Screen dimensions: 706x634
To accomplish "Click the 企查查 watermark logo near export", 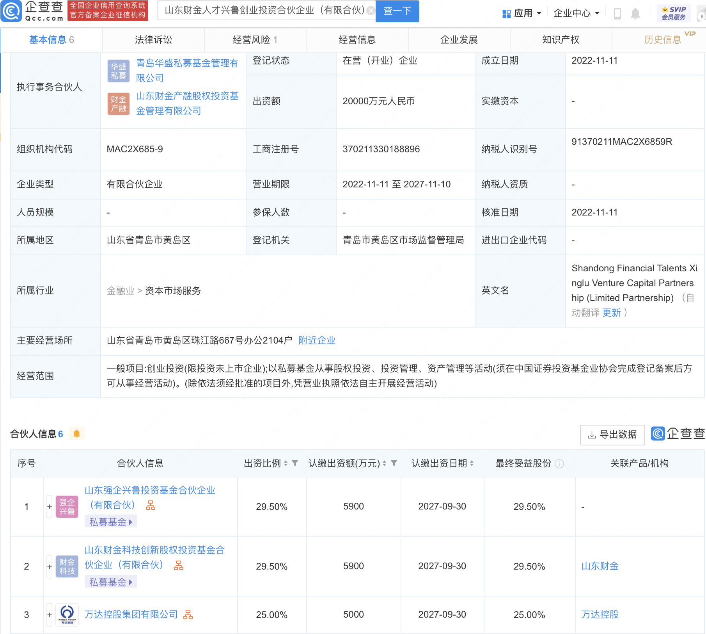I will (x=678, y=434).
